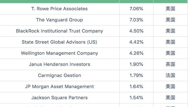Screen dimensions: 188x107
Task: Click the 1.79% percentage value
Action: point(136,76)
